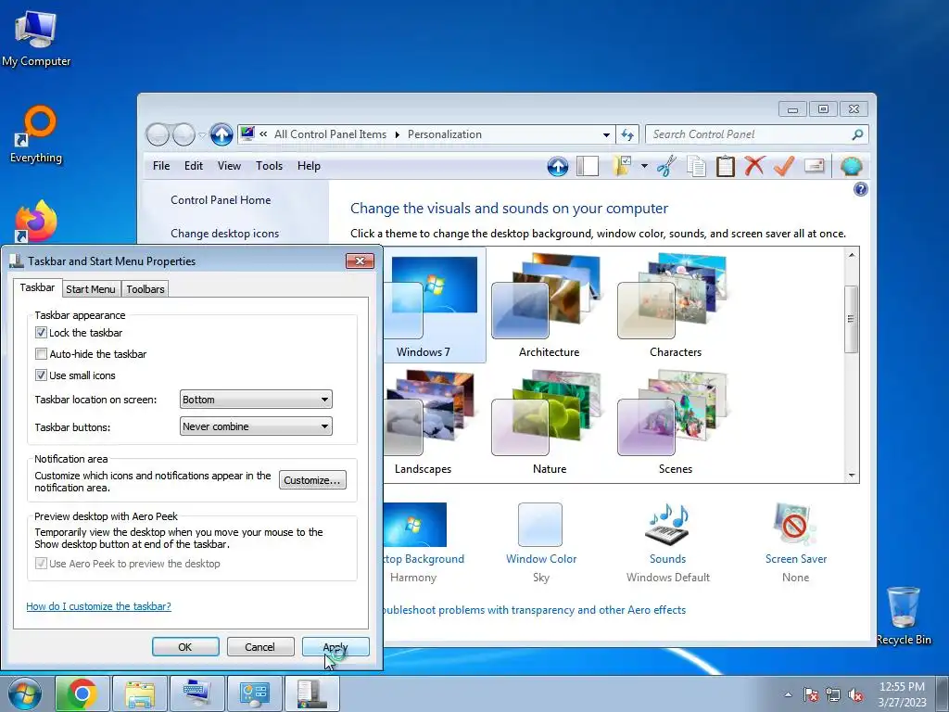Click the Up button beside address bar
The image size is (949, 712).
(x=221, y=134)
